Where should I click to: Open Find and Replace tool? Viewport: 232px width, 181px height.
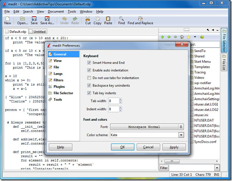click(x=140, y=20)
